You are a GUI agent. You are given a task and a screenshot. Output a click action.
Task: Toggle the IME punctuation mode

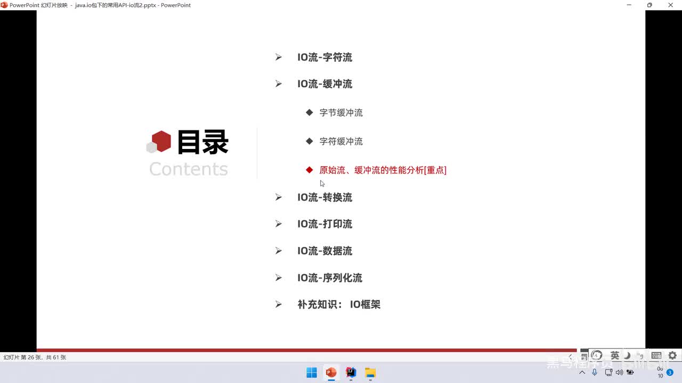641,356
